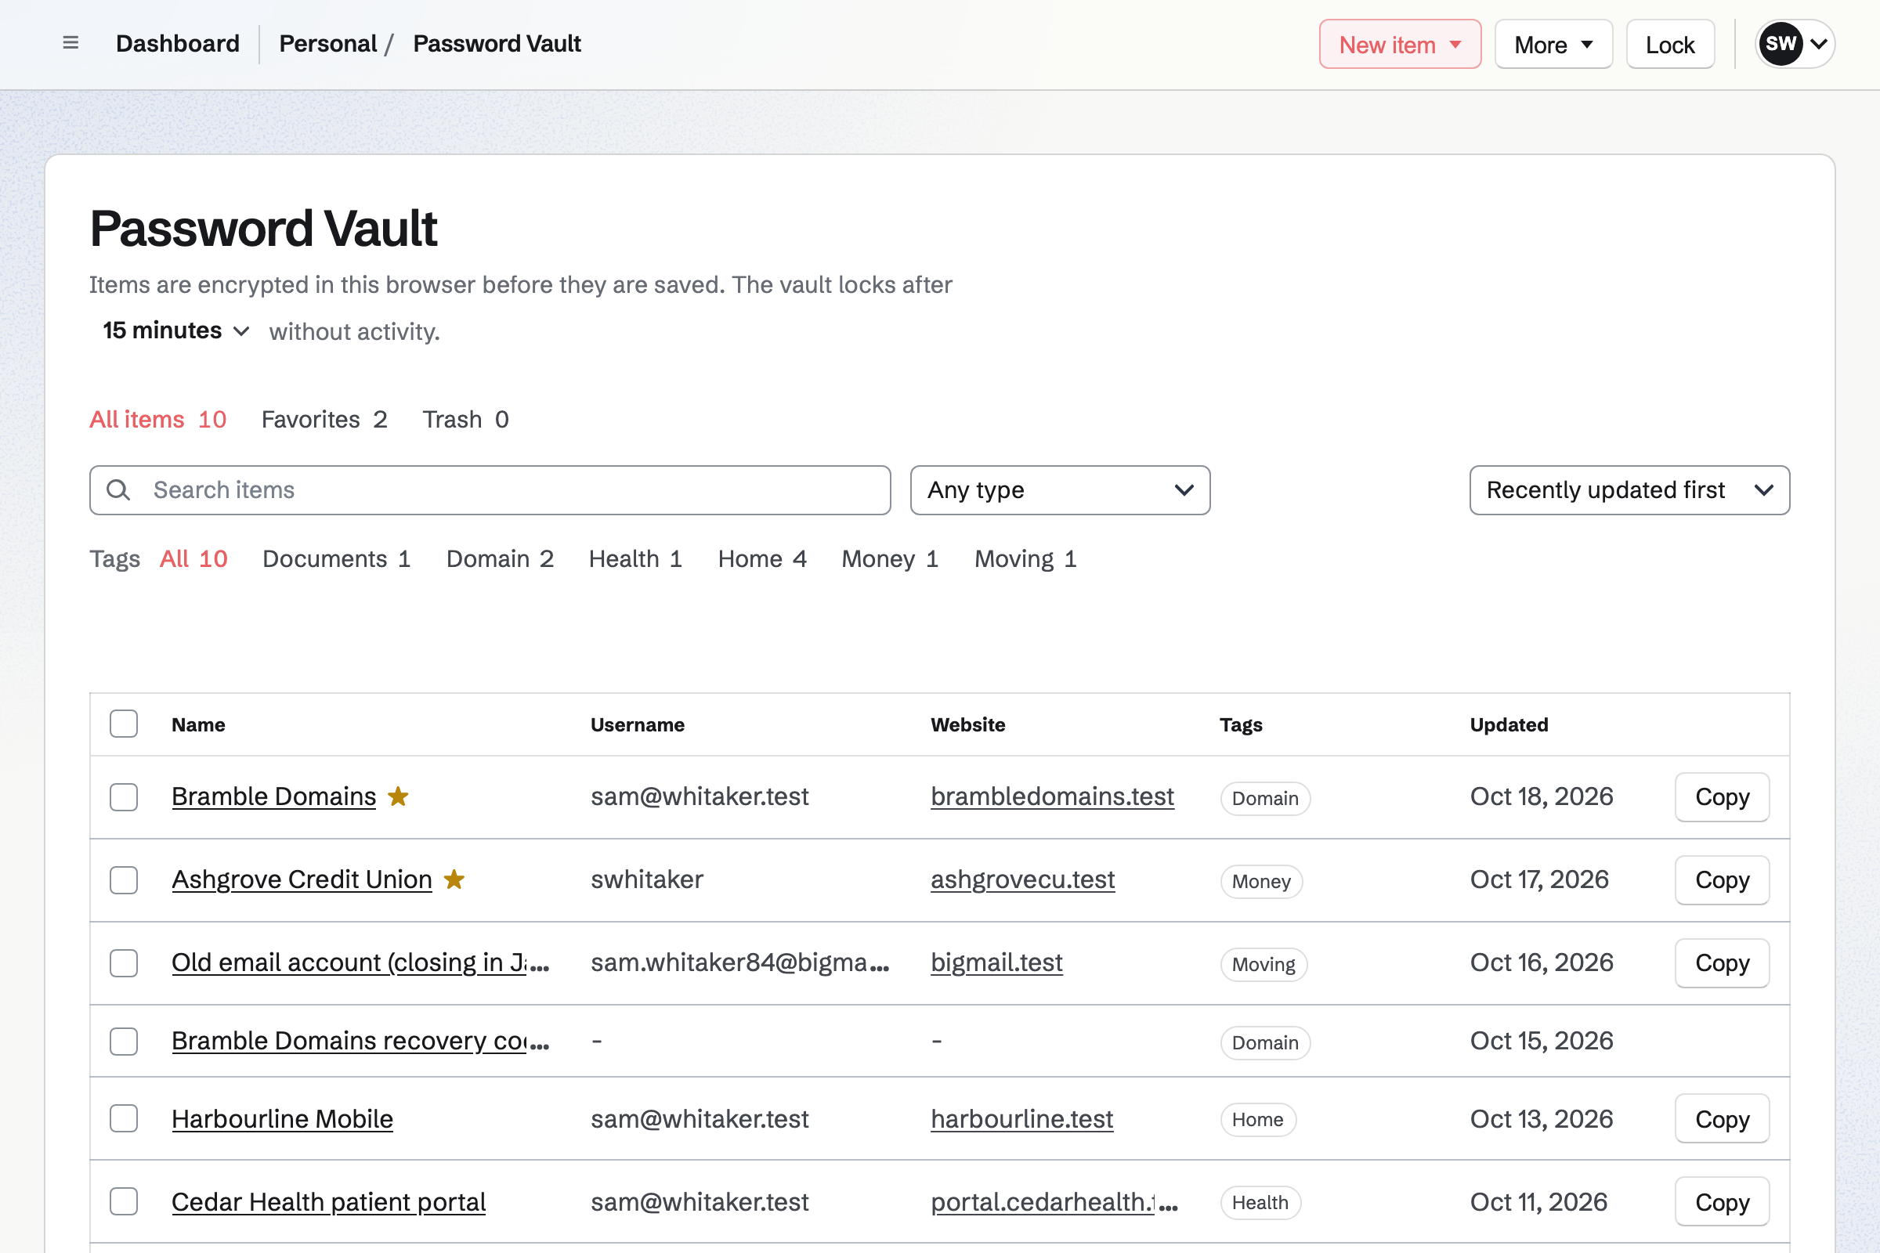Copy the Ashgrove Credit Union password

pyautogui.click(x=1722, y=879)
